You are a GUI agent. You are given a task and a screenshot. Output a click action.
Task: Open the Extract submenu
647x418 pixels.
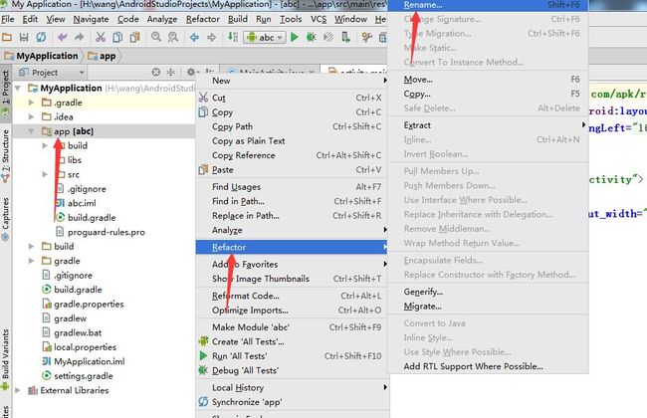click(x=488, y=125)
